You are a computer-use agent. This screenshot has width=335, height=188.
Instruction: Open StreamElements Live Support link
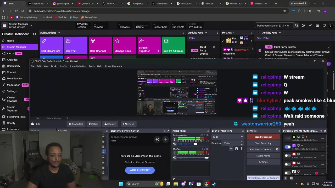[x=263, y=178]
